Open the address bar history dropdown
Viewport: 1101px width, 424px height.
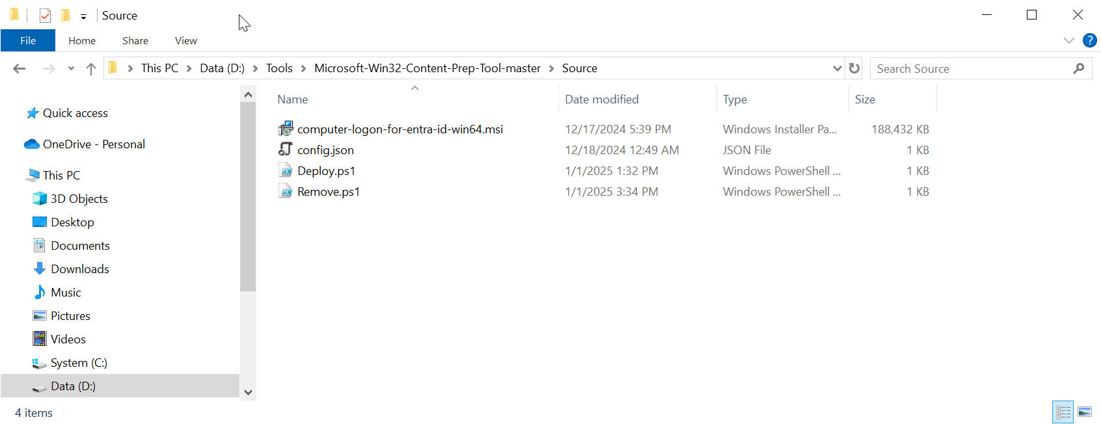click(x=837, y=68)
